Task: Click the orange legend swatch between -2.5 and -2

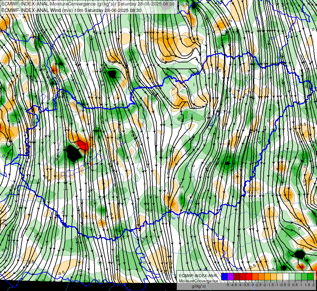Action: point(261,276)
